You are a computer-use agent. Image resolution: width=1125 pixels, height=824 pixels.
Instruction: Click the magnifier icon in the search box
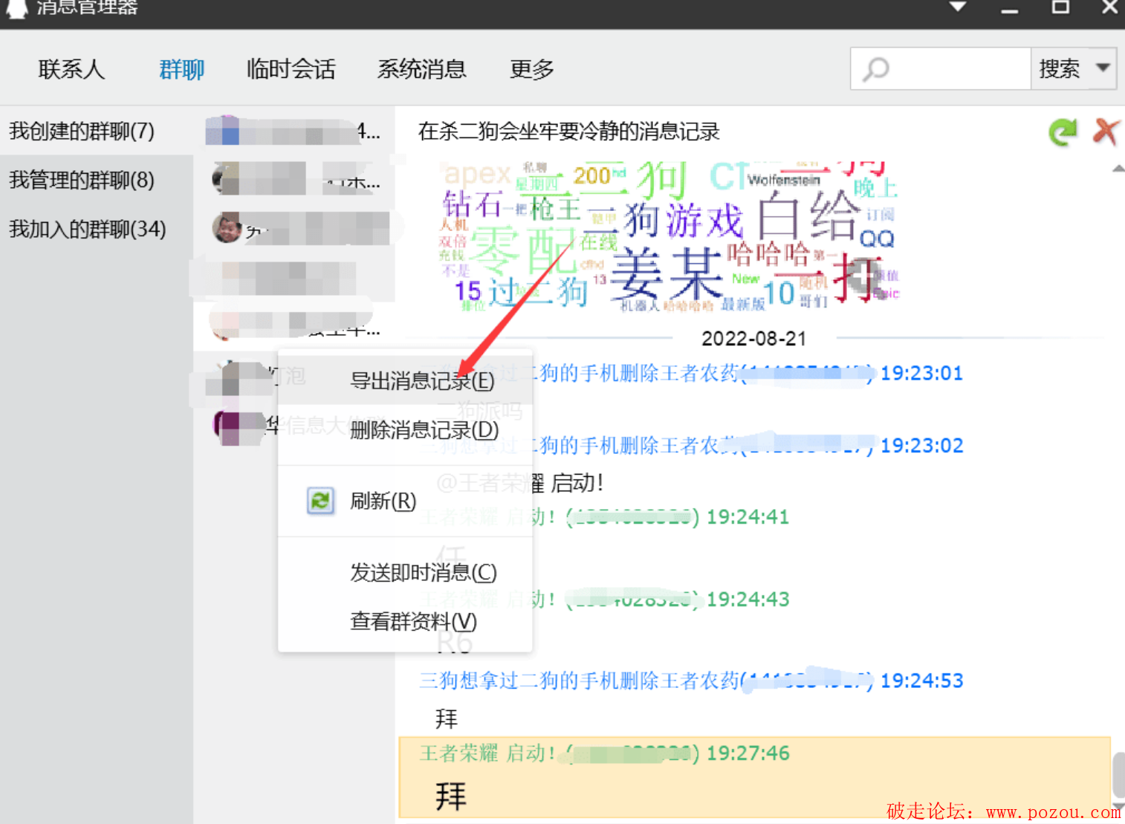[x=875, y=70]
